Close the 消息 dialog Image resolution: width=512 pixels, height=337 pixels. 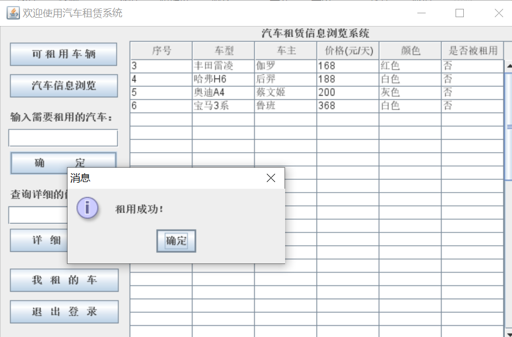click(271, 178)
